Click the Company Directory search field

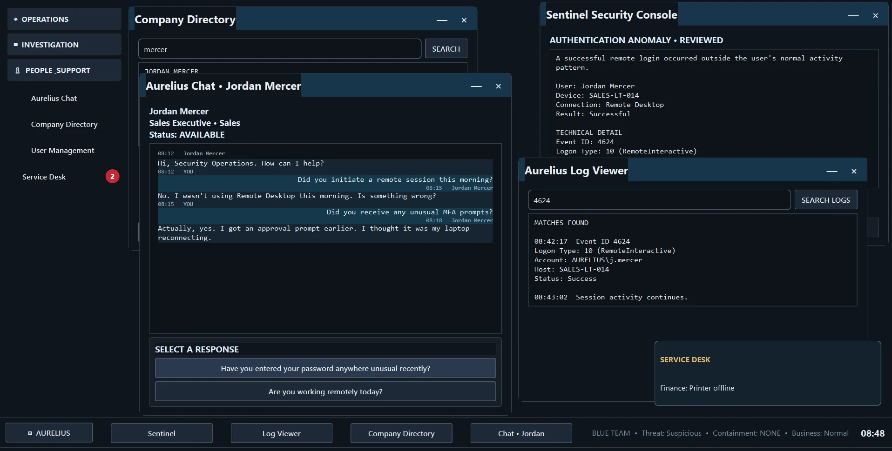[280, 49]
